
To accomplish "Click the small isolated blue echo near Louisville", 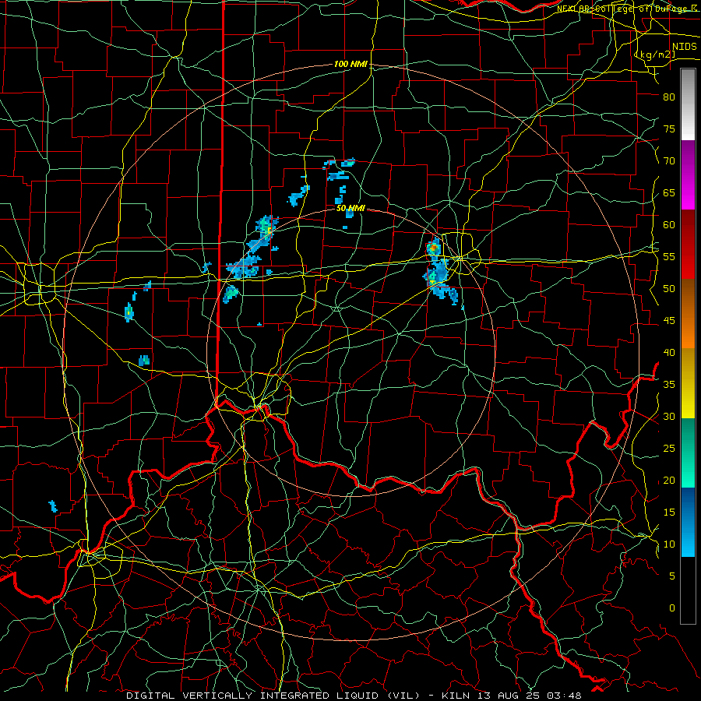I will [x=53, y=506].
